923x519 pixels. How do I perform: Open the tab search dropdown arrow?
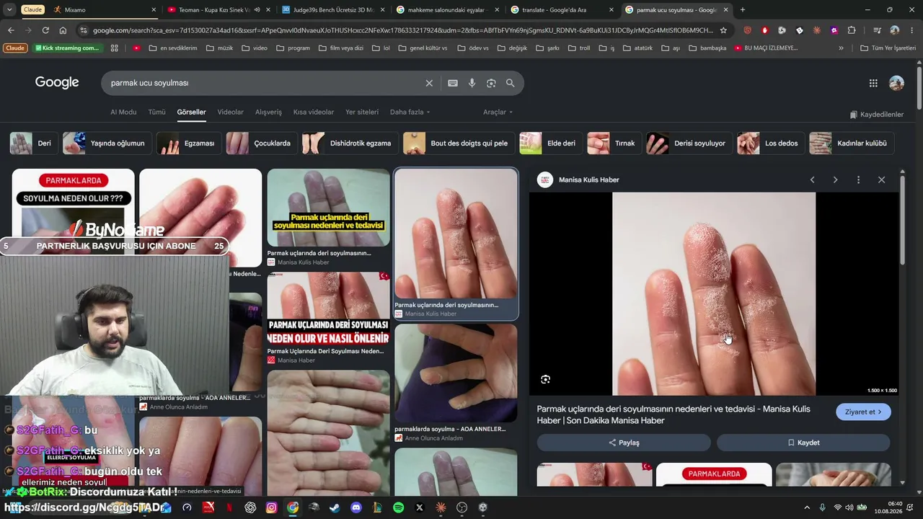9,10
